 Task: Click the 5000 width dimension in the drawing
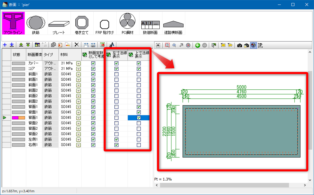pos(242,87)
